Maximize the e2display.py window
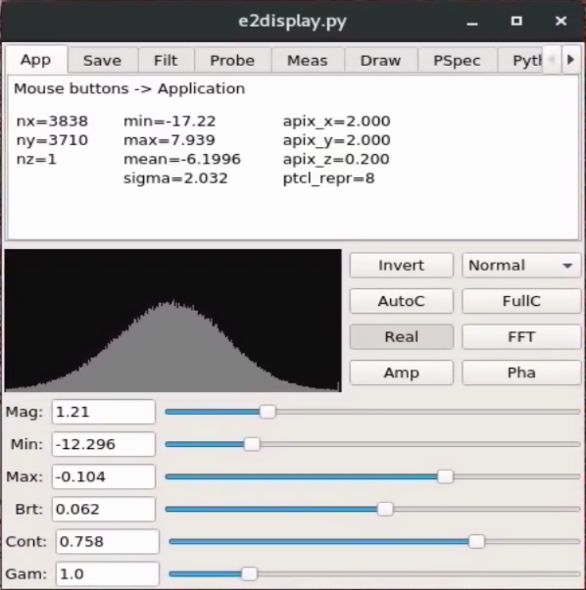 tap(517, 21)
